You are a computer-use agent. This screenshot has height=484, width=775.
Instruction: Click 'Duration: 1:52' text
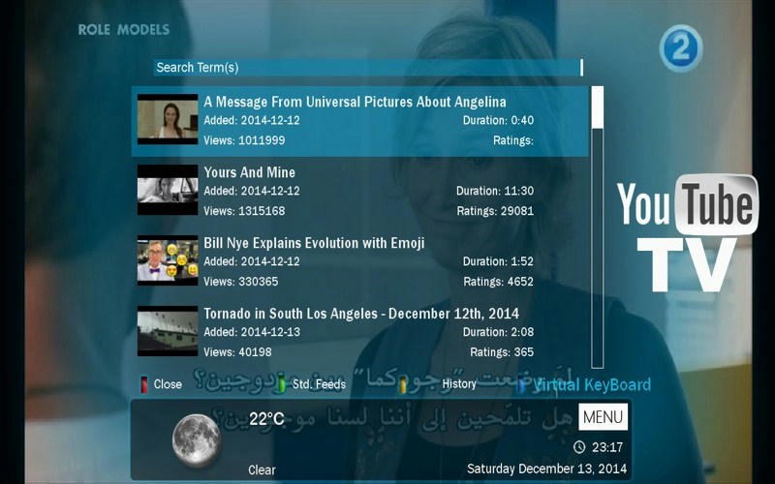(498, 261)
